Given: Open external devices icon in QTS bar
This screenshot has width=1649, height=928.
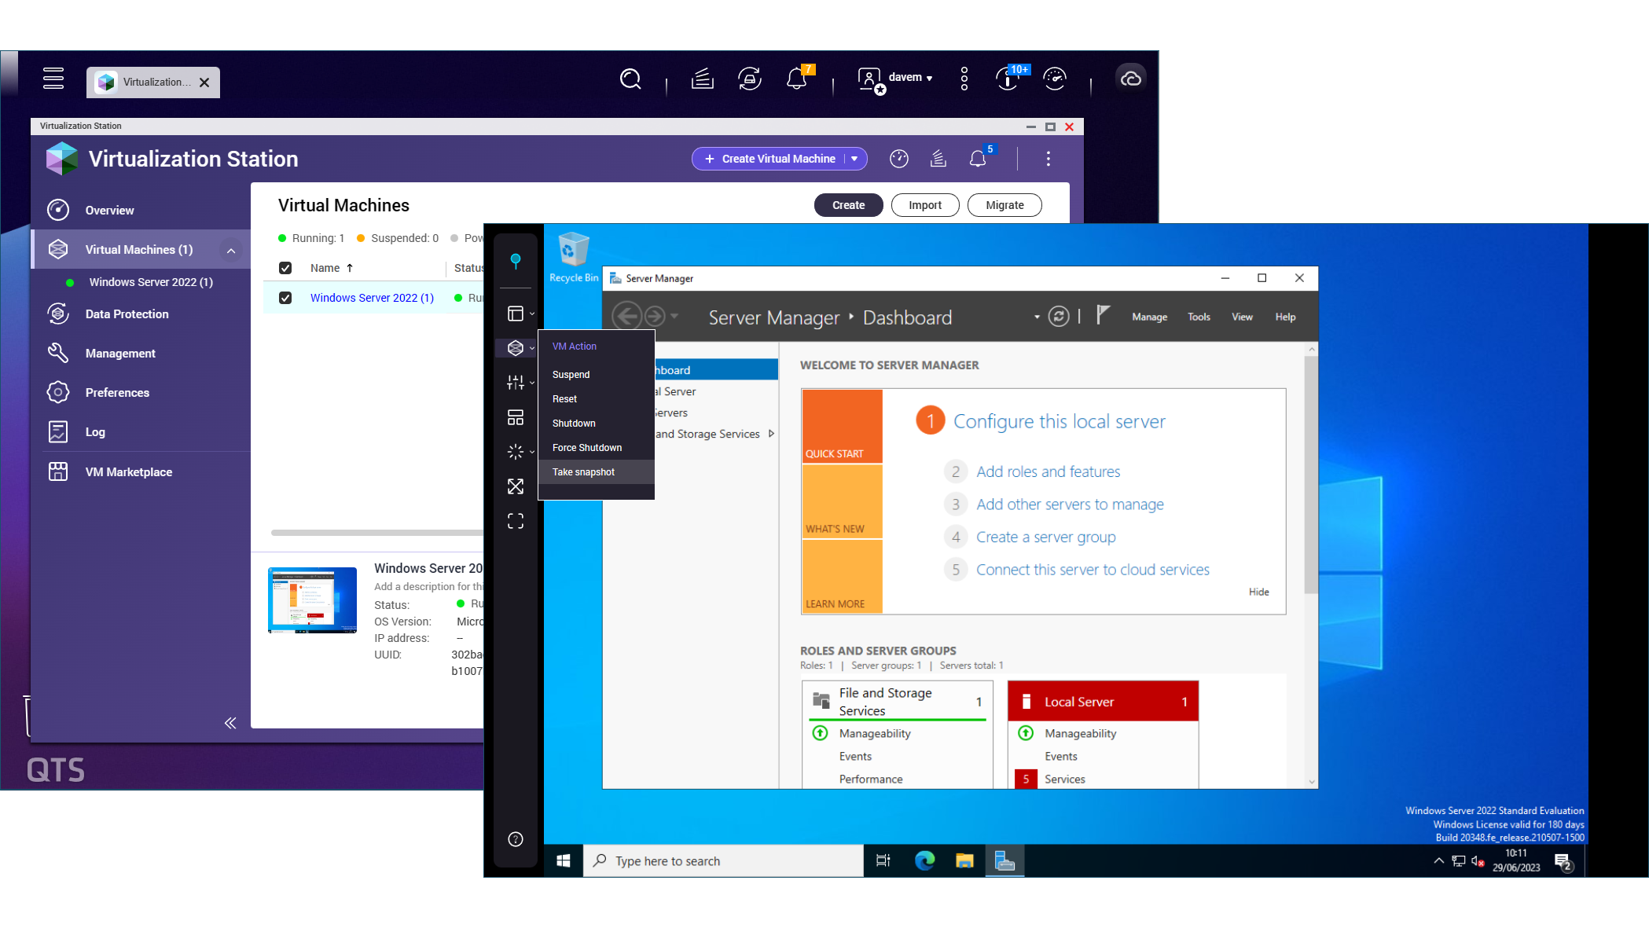Looking at the screenshot, I should (x=750, y=79).
